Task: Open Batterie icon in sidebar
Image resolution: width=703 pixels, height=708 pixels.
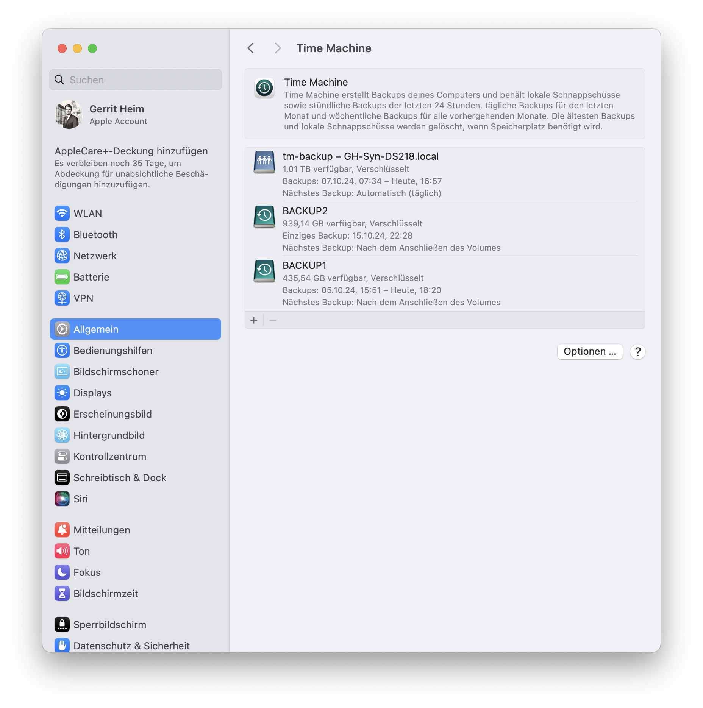Action: pos(62,277)
